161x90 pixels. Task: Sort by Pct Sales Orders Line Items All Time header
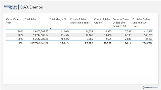141,22
